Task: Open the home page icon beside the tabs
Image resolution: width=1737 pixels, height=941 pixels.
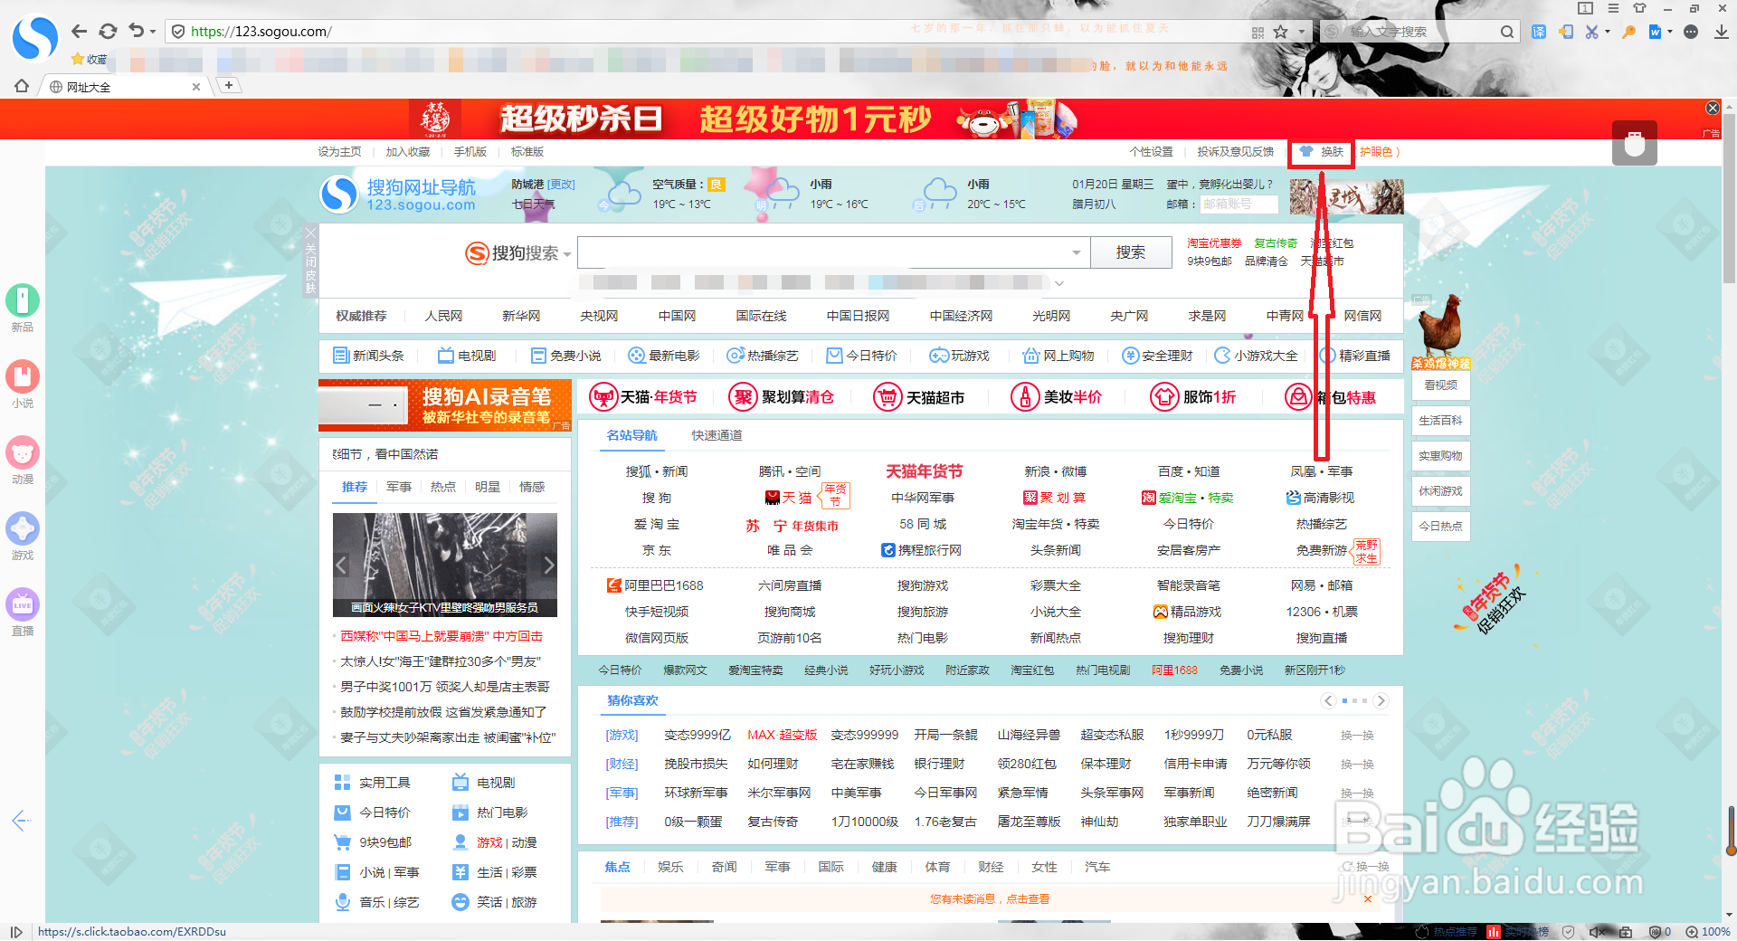Action: (22, 86)
